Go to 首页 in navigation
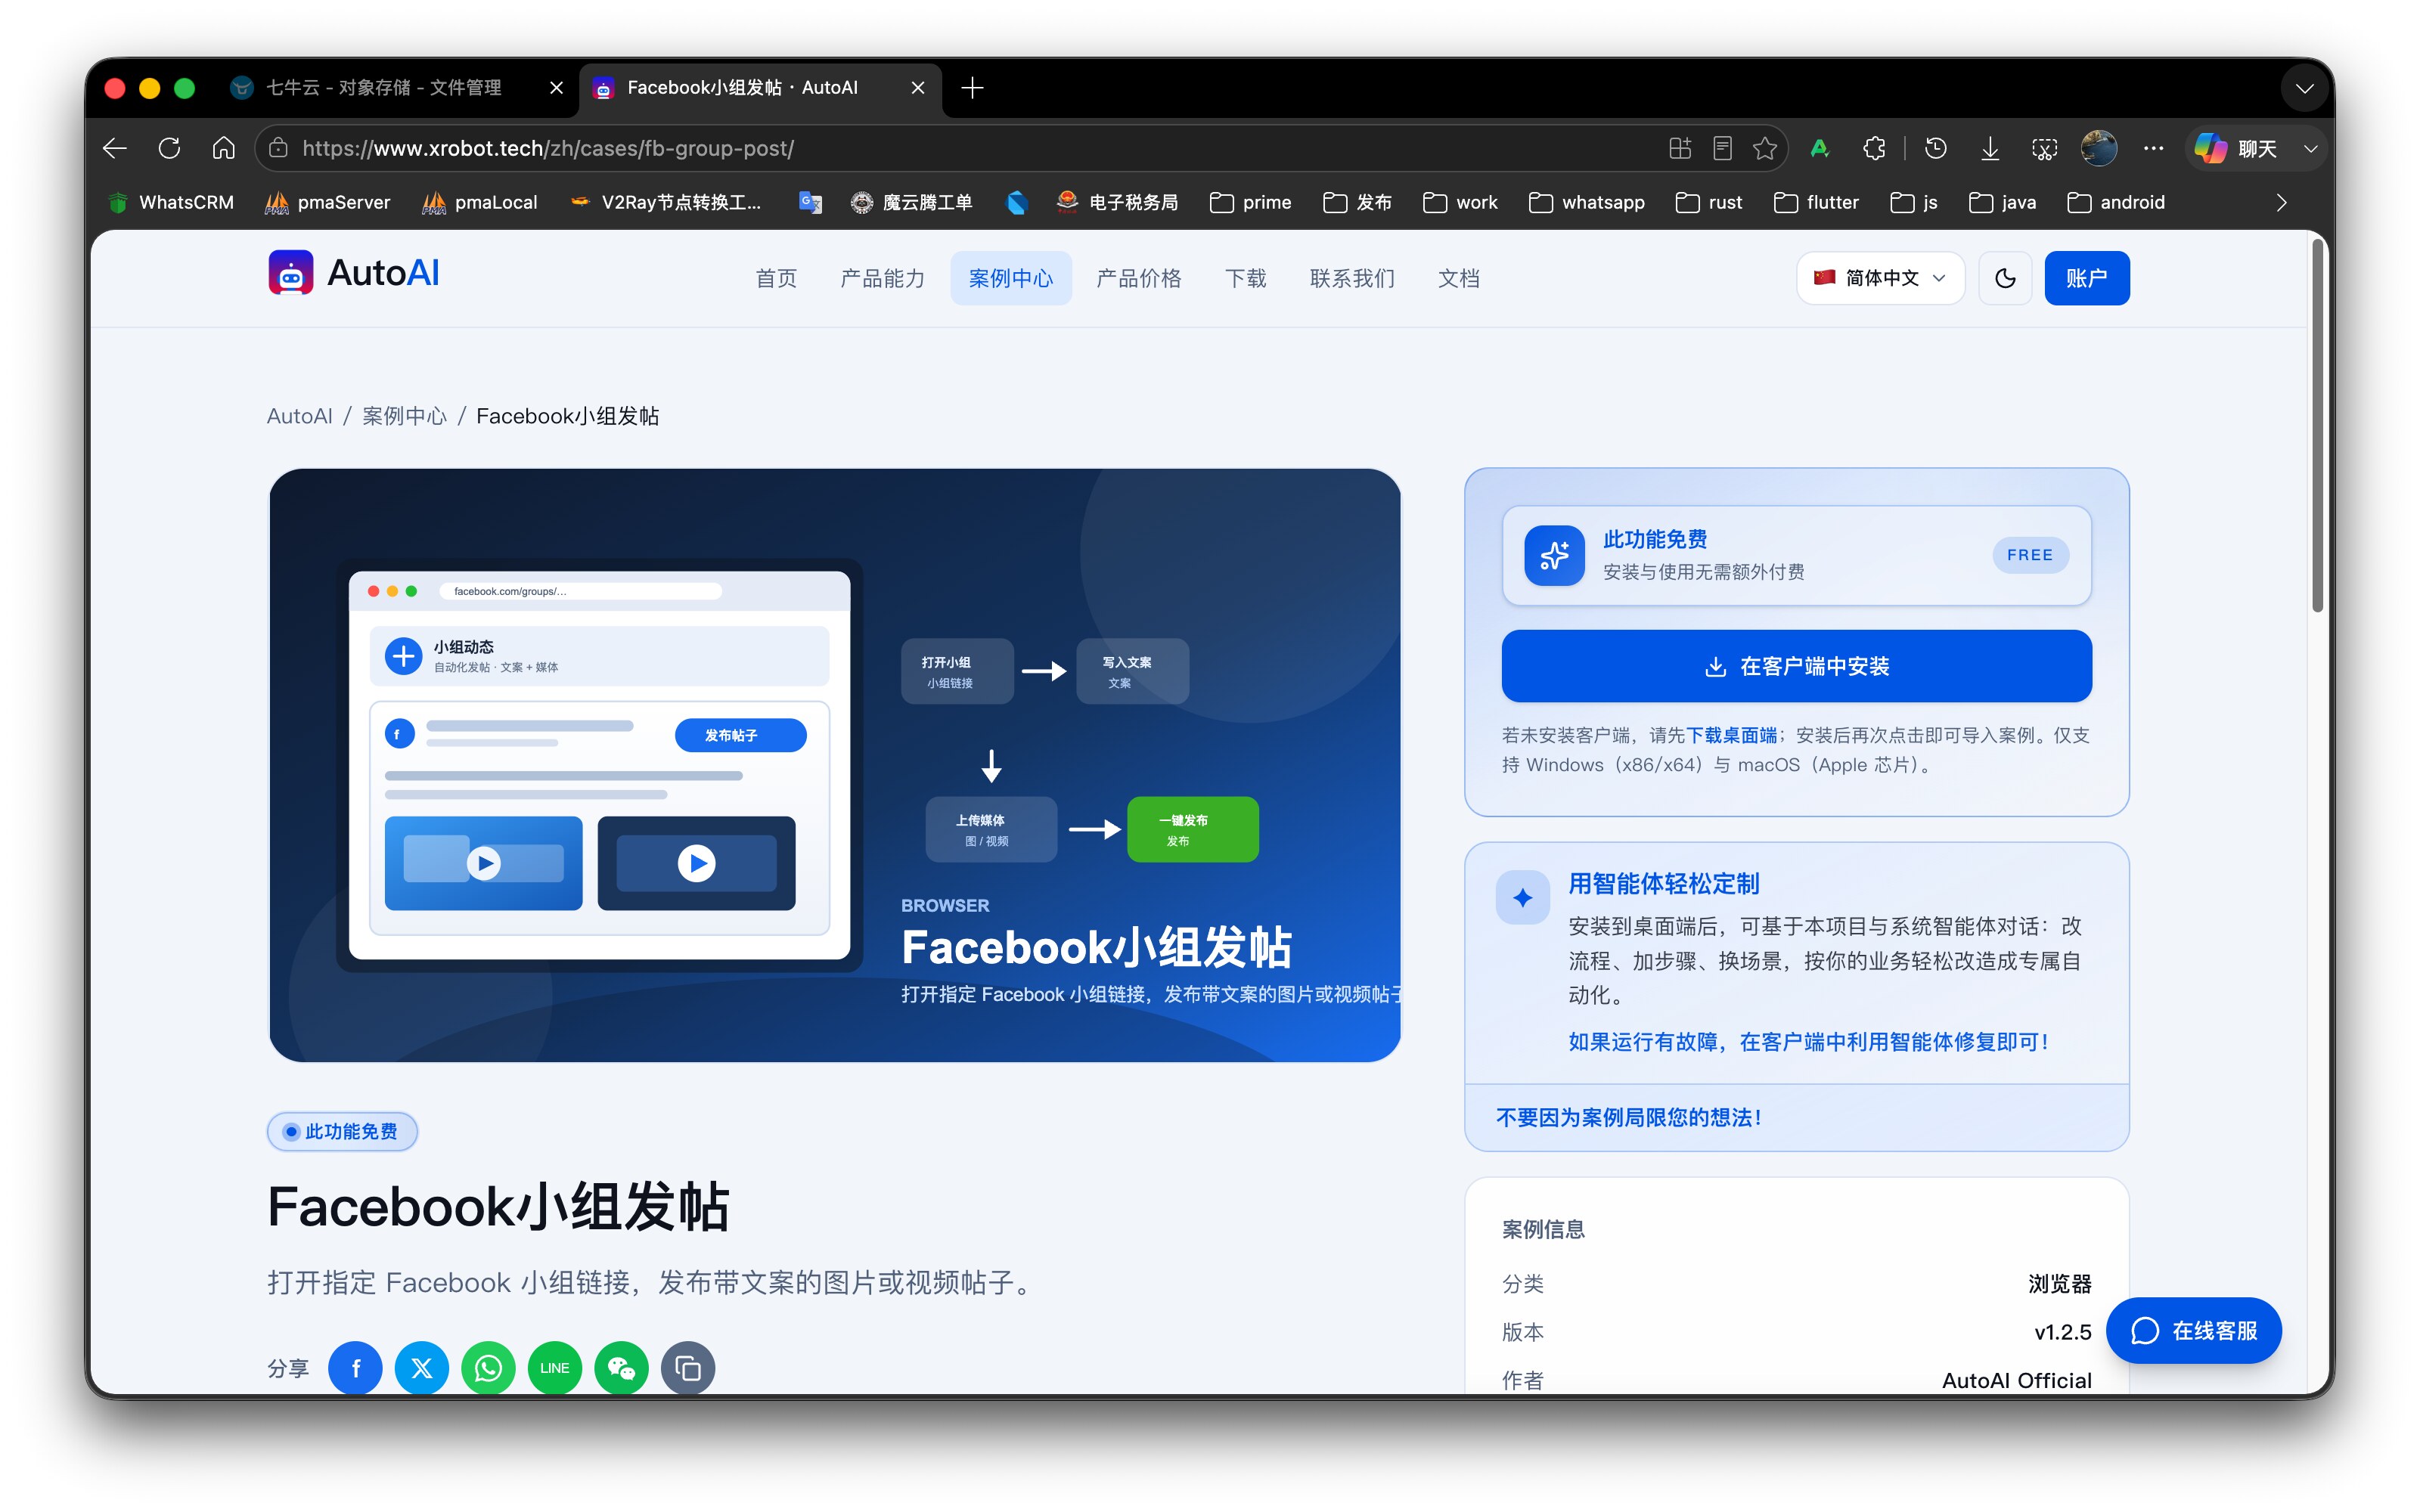The image size is (2420, 1512). click(x=776, y=278)
